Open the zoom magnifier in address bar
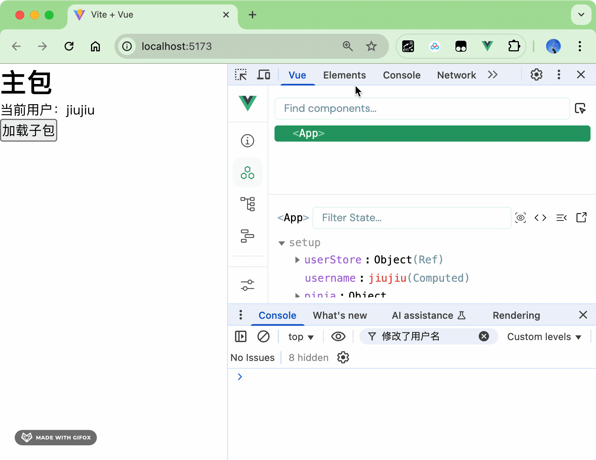Image resolution: width=596 pixels, height=460 pixels. 348,46
